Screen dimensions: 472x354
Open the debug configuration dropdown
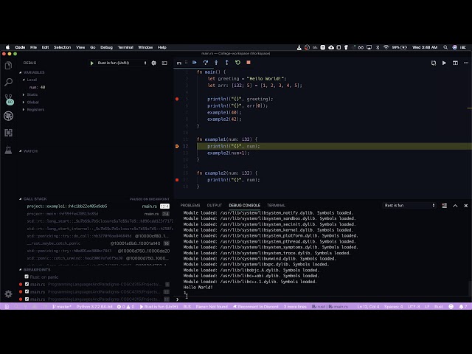[122, 63]
